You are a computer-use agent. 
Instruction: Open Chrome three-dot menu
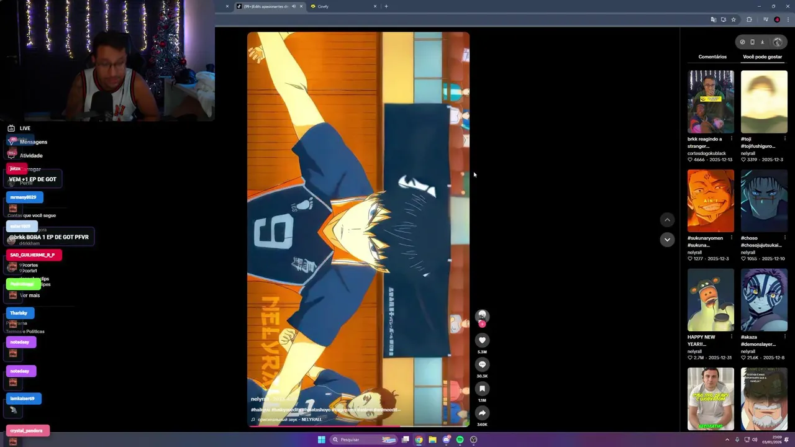[788, 19]
